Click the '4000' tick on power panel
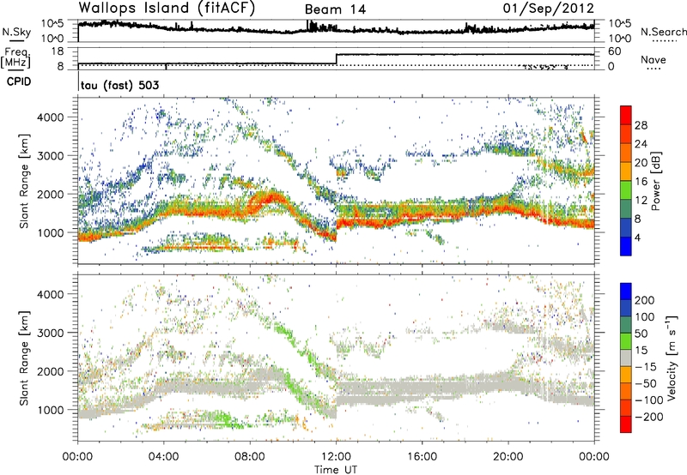This screenshot has width=687, height=475. pos(50,117)
